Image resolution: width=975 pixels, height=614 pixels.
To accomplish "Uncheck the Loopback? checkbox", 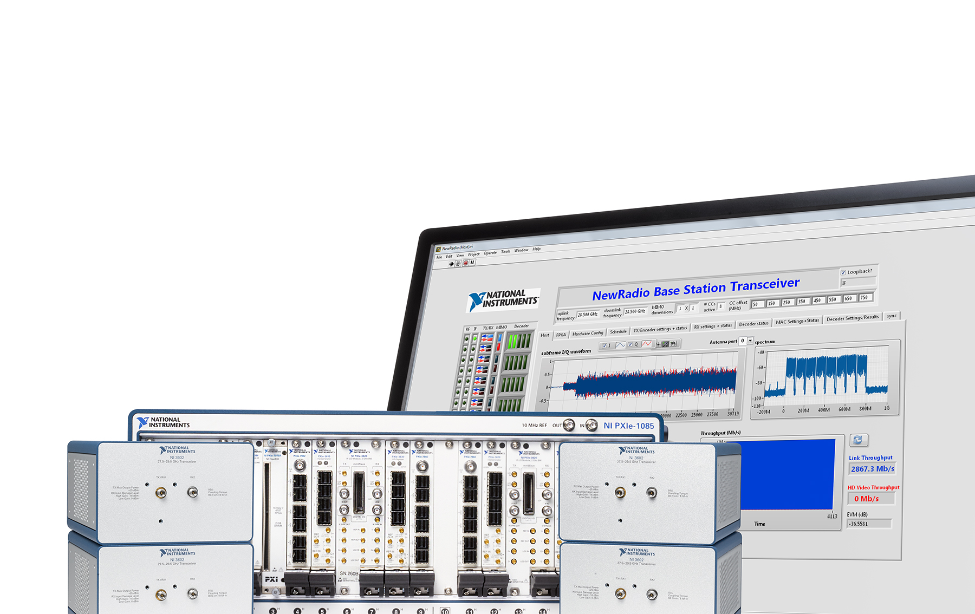I will [x=843, y=272].
